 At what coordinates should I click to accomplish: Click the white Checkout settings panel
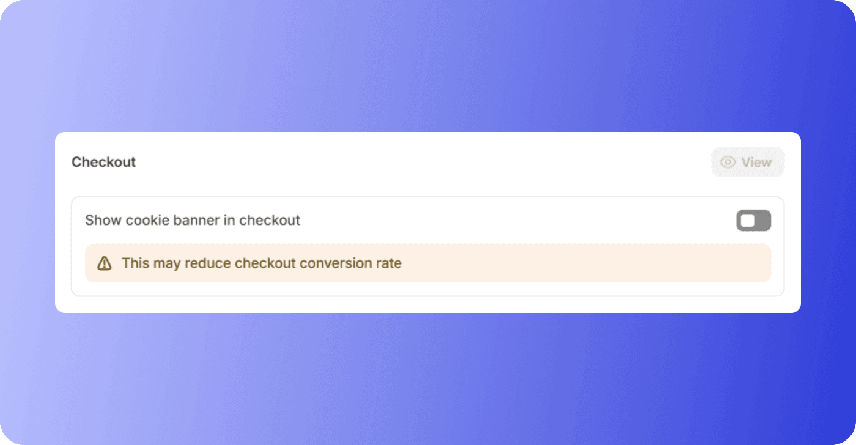pos(428,183)
